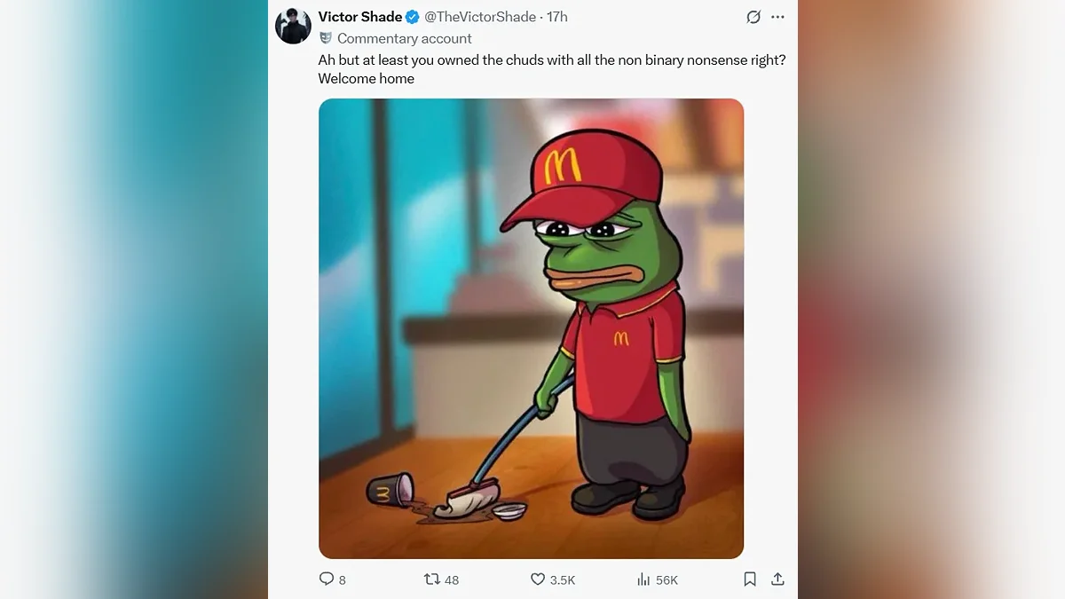This screenshot has width=1065, height=599.
Task: Open the @TheVictorShade handle link
Action: click(x=480, y=17)
